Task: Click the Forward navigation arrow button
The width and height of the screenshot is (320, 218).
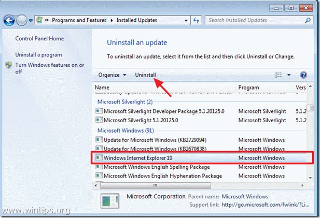Action: (21, 20)
